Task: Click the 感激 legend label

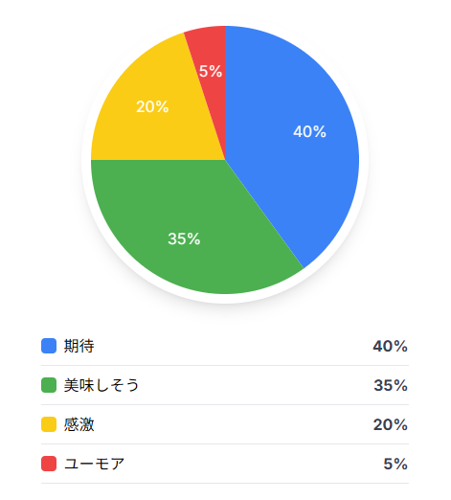Action: pyautogui.click(x=79, y=424)
